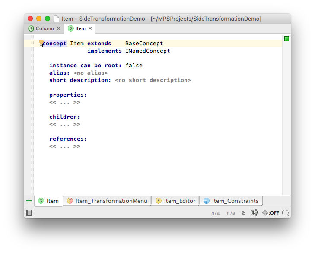The height and width of the screenshot is (253, 315).
Task: Toggle the 'instance can be root' false value
Action: coord(134,66)
